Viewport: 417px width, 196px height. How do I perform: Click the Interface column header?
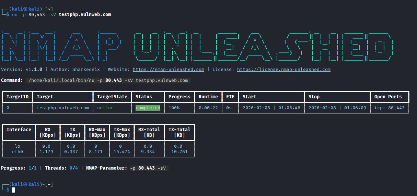click(x=19, y=130)
